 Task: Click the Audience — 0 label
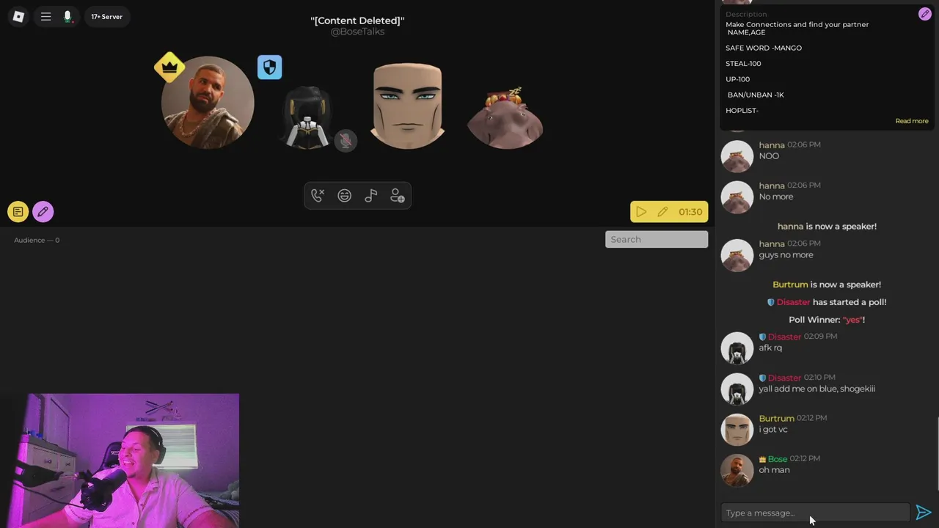tap(37, 240)
